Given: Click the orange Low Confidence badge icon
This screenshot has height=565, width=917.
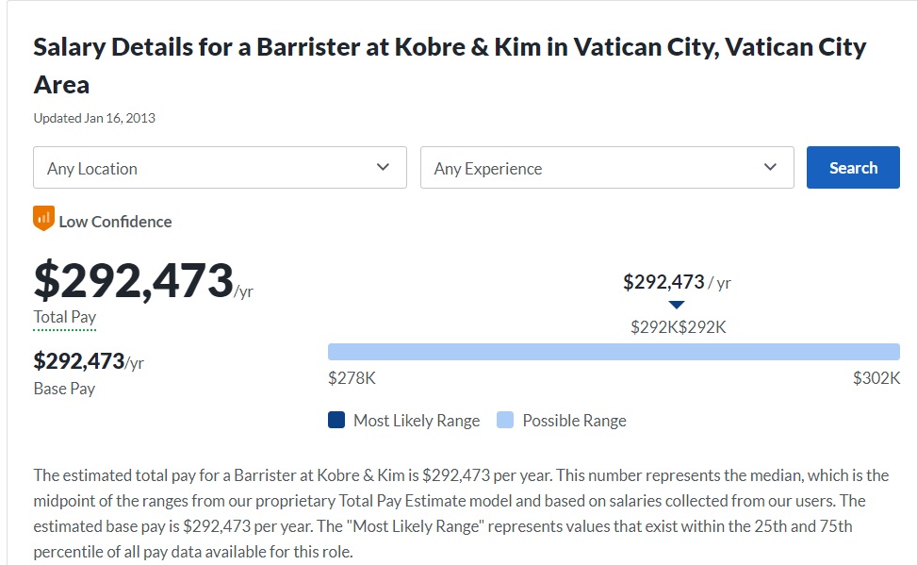Looking at the screenshot, I should 44,219.
